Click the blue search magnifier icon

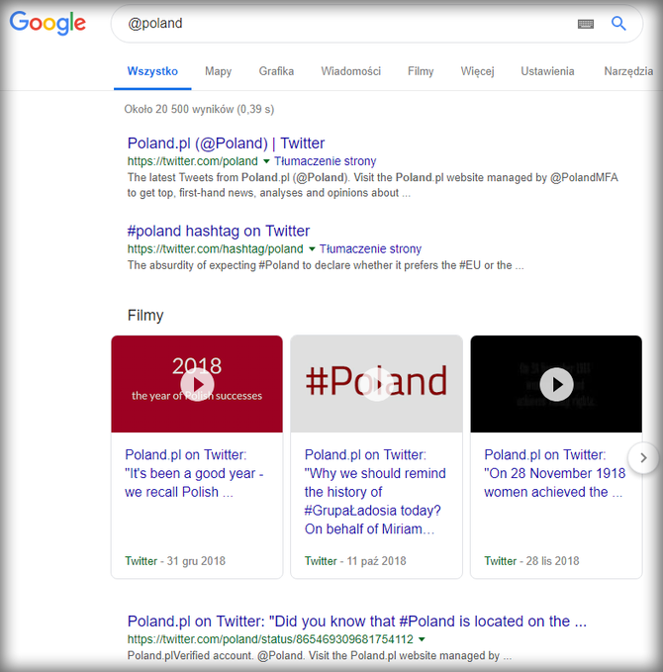(618, 23)
